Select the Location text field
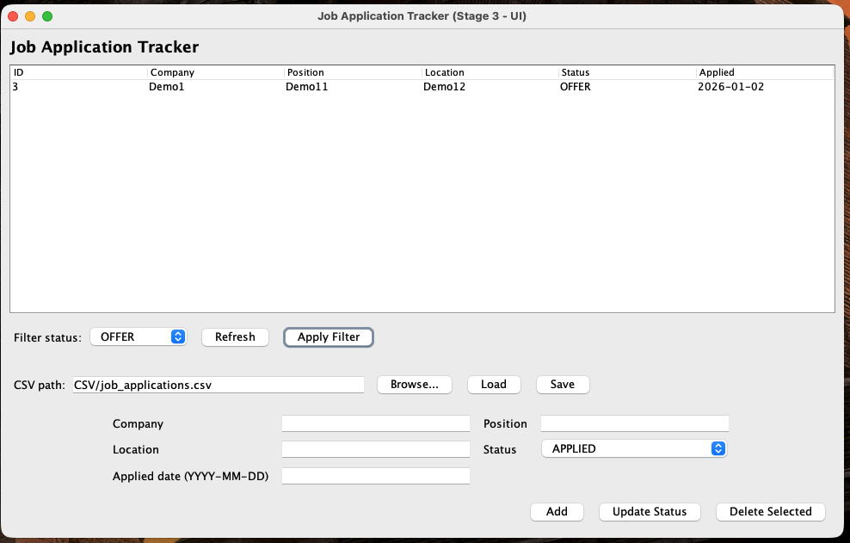 pyautogui.click(x=376, y=449)
